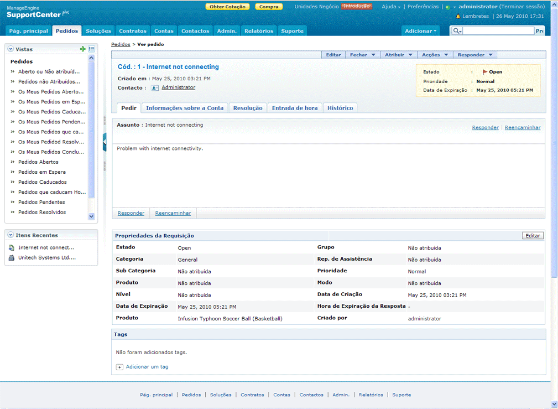Collapse the left sidebar using the splitter arrow
558x409 pixels.
(x=105, y=142)
